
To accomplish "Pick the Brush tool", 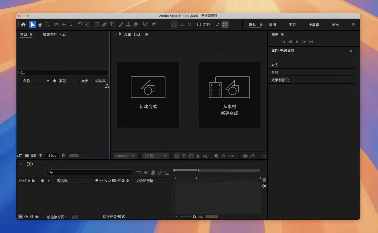I will pyautogui.click(x=121, y=25).
